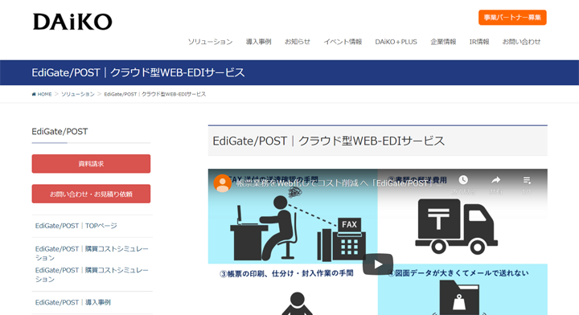Click the EdiGate/POST sidebar heading
This screenshot has height=315, width=579.
60,132
